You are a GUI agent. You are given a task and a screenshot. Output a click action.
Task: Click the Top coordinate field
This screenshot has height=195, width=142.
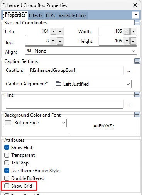(x=38, y=41)
